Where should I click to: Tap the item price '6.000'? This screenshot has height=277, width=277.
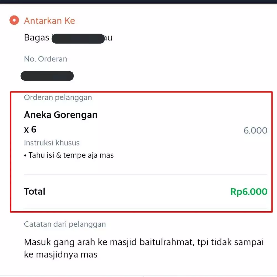coord(255,130)
